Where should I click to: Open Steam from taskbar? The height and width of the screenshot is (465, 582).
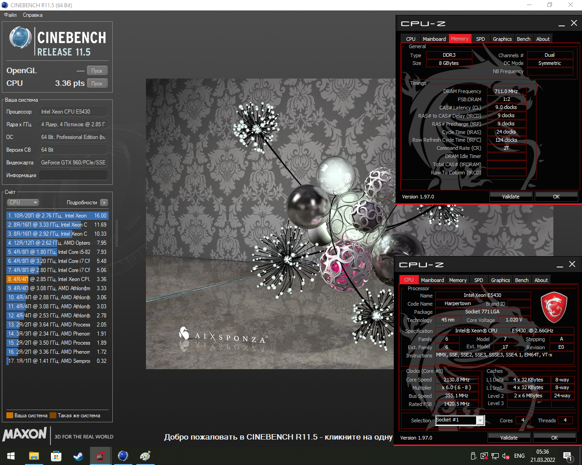click(78, 456)
